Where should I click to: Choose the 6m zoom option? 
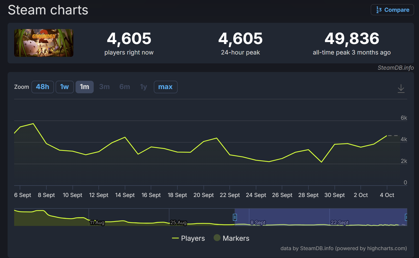click(x=124, y=87)
